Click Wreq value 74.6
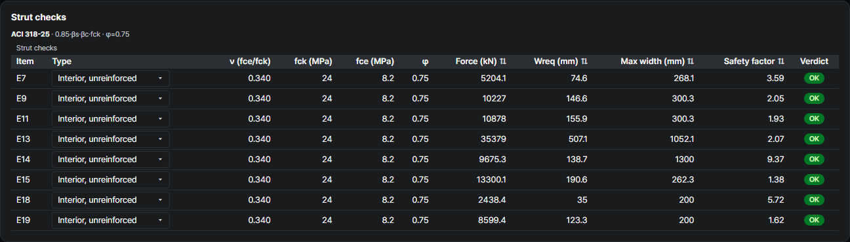Image resolution: width=850 pixels, height=242 pixels. (579, 78)
